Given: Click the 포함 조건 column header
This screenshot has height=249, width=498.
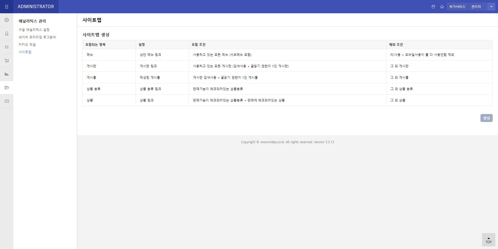Looking at the screenshot, I should coord(287,45).
